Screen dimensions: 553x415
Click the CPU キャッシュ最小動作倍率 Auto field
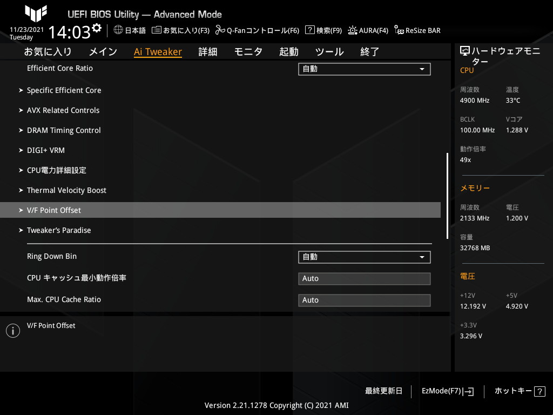pos(365,279)
